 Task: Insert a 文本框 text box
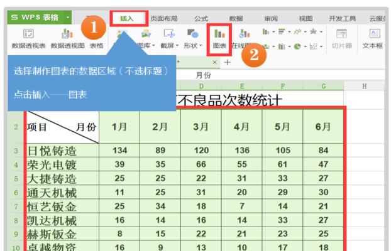pos(374,39)
